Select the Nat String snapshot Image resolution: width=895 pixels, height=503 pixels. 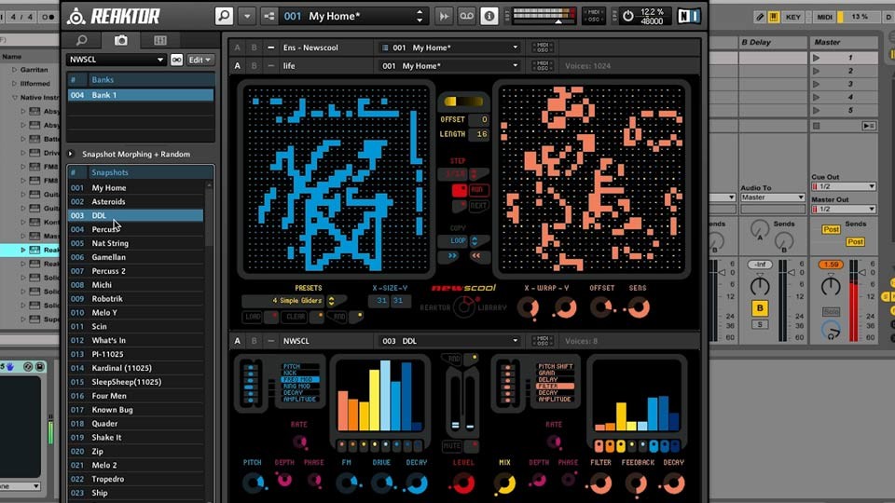[135, 243]
